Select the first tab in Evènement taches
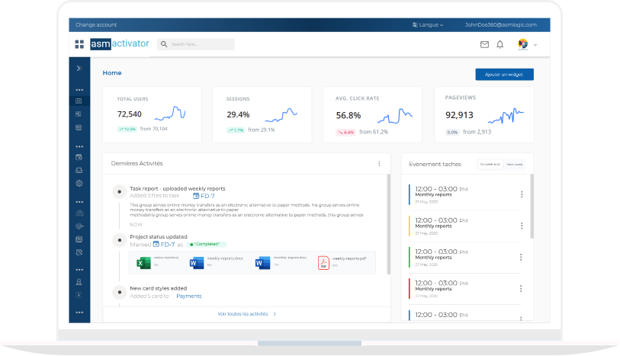Viewport: 620px width, 356px height. pos(490,164)
